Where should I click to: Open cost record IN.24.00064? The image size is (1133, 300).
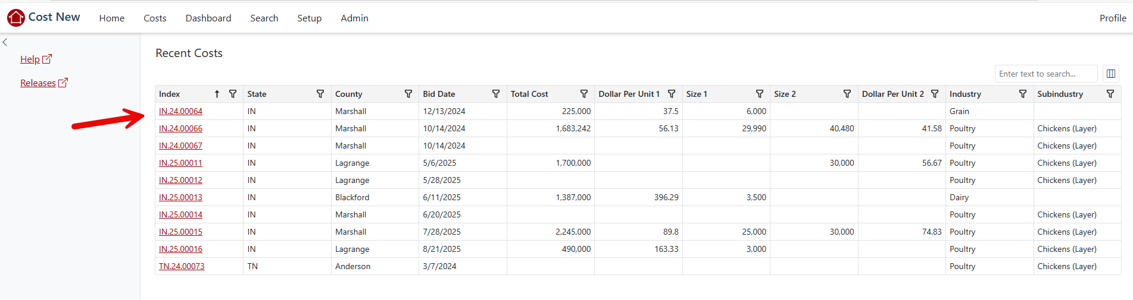click(180, 111)
